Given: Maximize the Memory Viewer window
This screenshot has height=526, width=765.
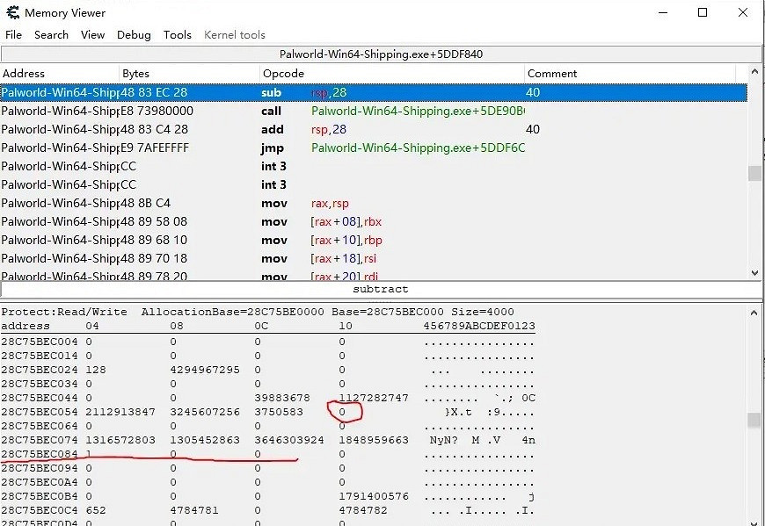Looking at the screenshot, I should [703, 12].
